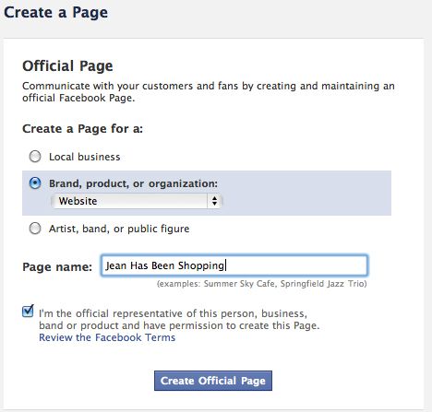Image resolution: width=432 pixels, height=412 pixels.
Task: Click the 'Create a Page for a:' subheading
Action: 82,128
